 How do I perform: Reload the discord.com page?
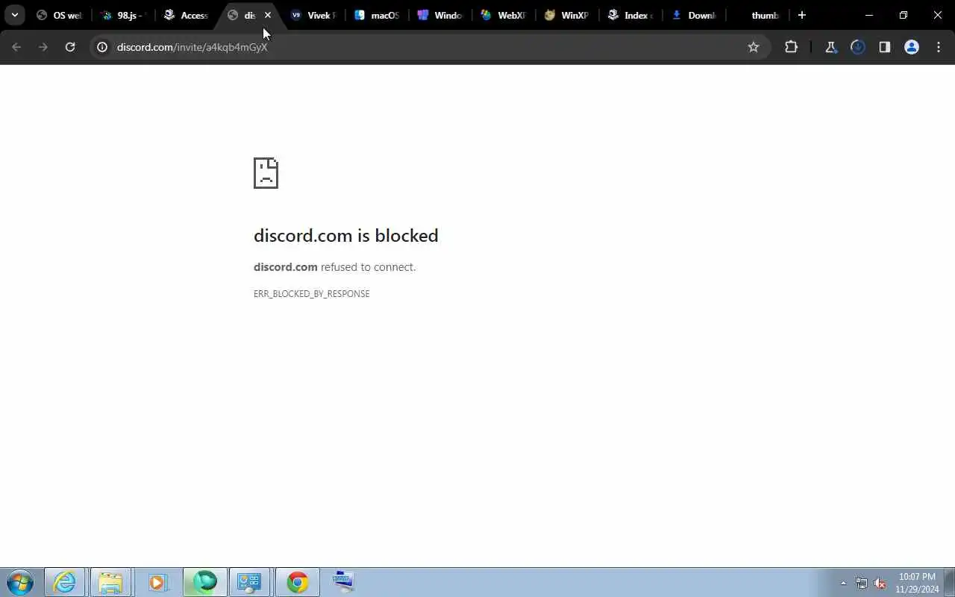tap(70, 47)
